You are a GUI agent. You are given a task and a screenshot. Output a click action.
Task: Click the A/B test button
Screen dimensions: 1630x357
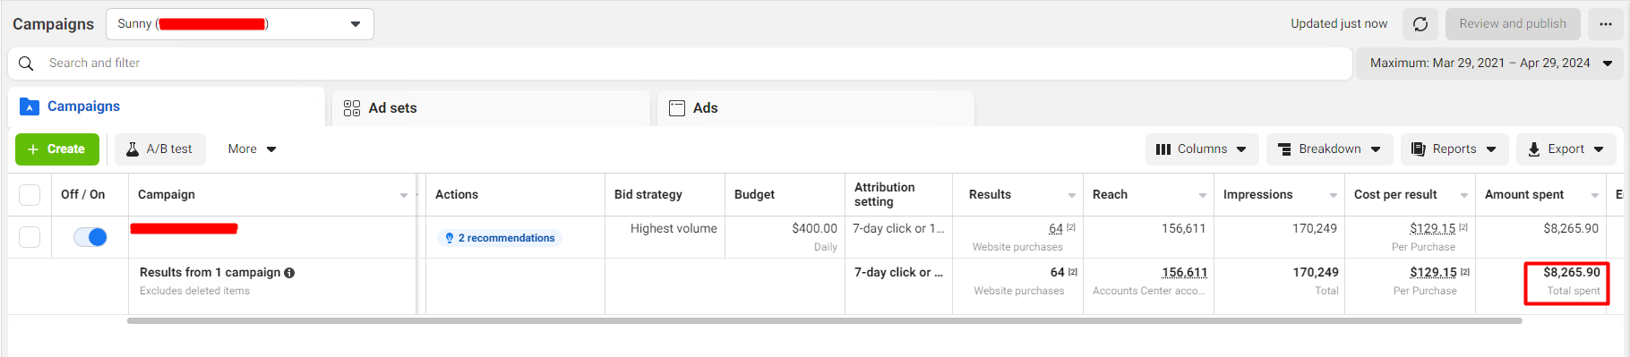(160, 149)
